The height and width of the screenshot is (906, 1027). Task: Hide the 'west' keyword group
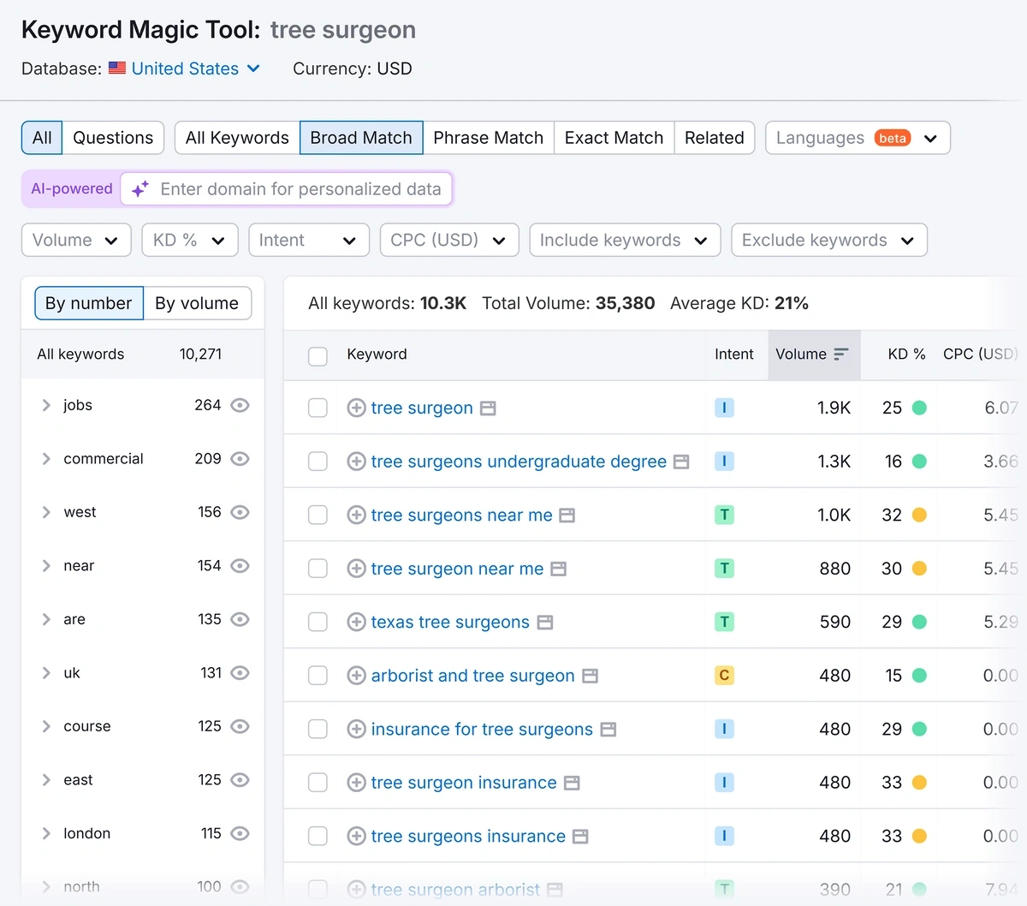(240, 512)
